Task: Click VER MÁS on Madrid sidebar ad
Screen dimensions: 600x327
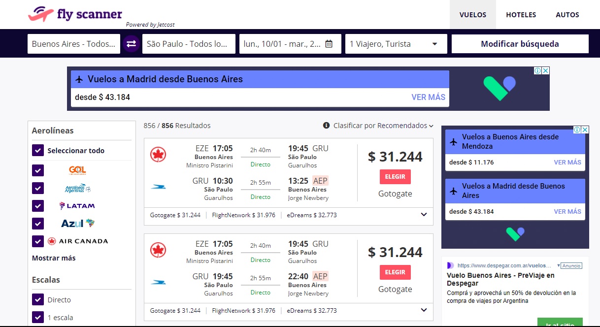Action: [567, 211]
